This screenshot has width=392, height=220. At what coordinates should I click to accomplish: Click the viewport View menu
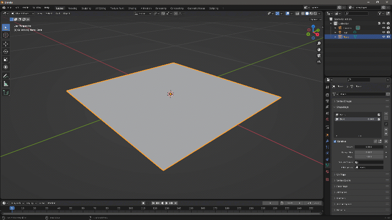pyautogui.click(x=40, y=14)
